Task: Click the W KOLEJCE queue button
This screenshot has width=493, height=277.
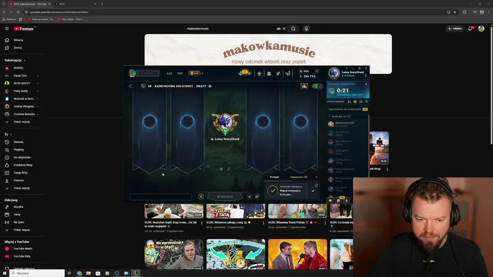Action: (225, 197)
